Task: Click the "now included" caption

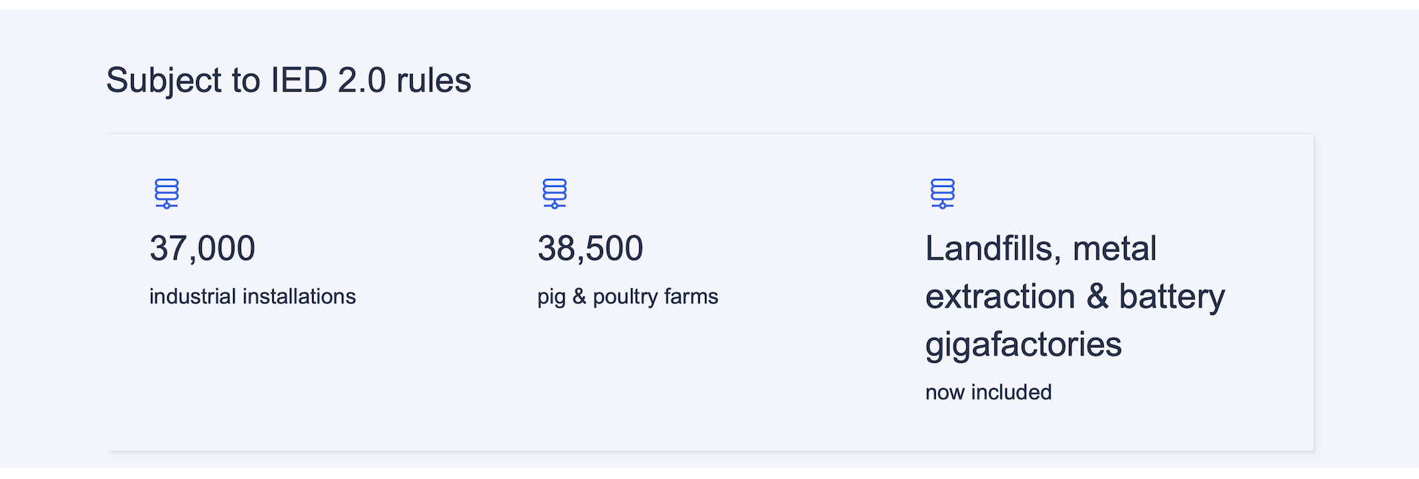Action: click(988, 392)
